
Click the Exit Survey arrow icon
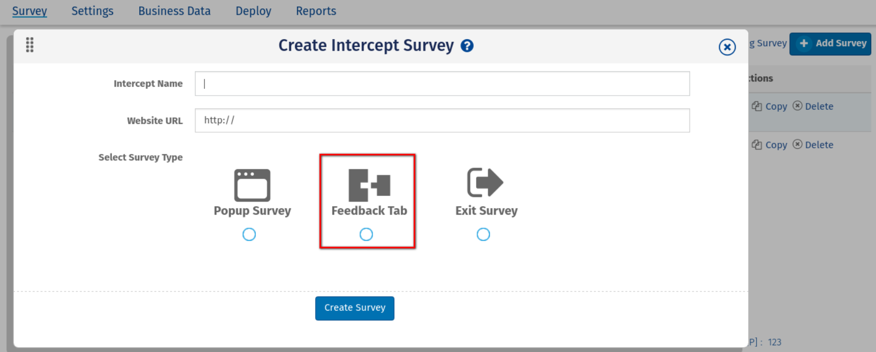coord(485,182)
